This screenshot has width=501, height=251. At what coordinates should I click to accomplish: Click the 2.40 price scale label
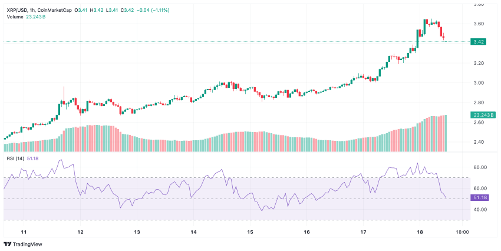(x=479, y=142)
